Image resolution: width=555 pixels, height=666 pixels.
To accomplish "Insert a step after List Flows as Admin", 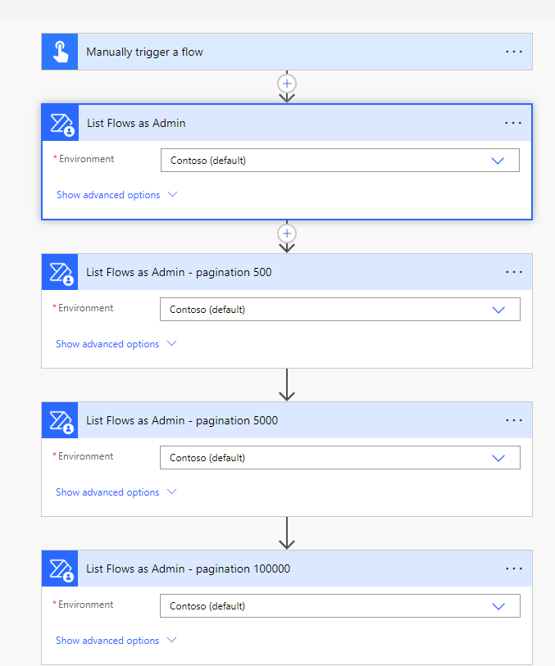I will (x=286, y=233).
